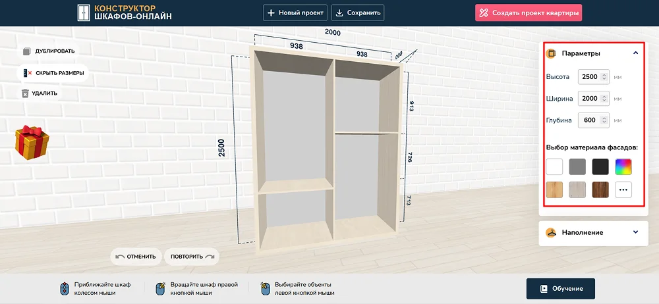Click the undo arrow on Отменить
Screen dimensions: 659x304
(120, 257)
